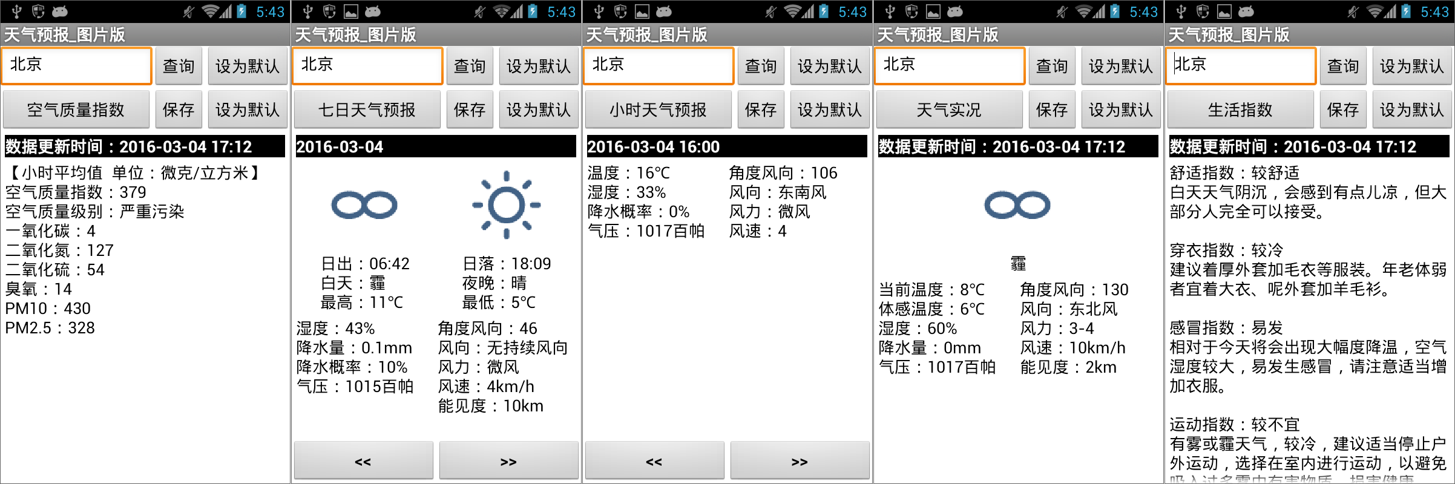Viewport: 1455px width, 484px height.
Task: Tap 查询 on the 空气质量指数 screen
Action: pos(179,66)
